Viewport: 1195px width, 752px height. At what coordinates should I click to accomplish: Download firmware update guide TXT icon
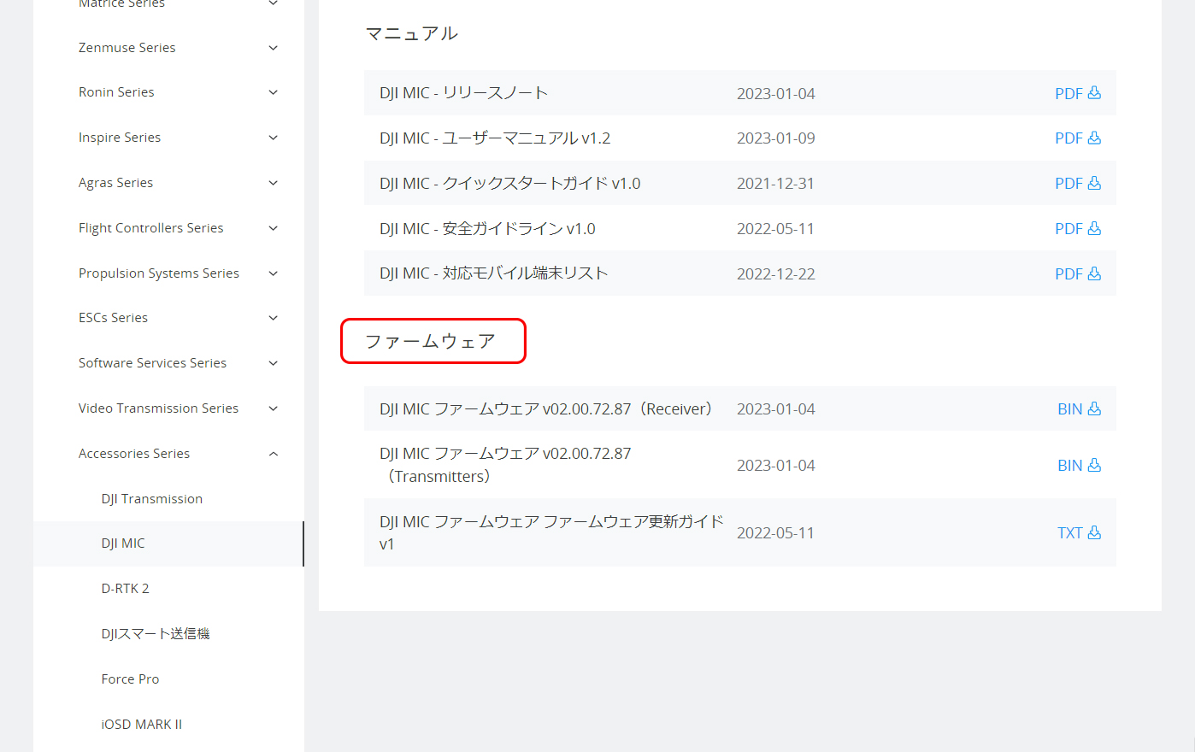(1093, 533)
